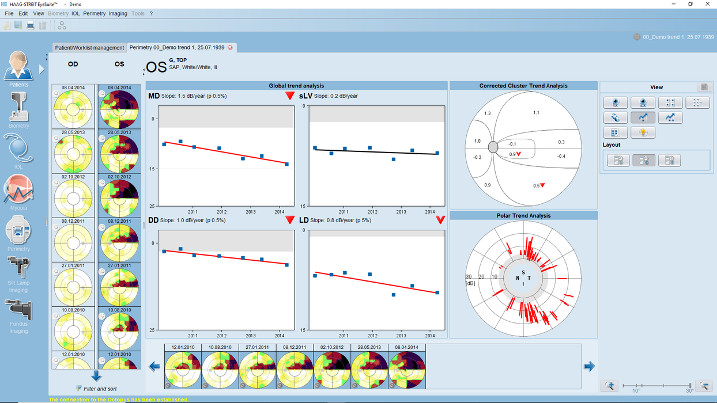Click the four-dot grid view button
Viewport: 717px width, 403px height.
tap(670, 103)
